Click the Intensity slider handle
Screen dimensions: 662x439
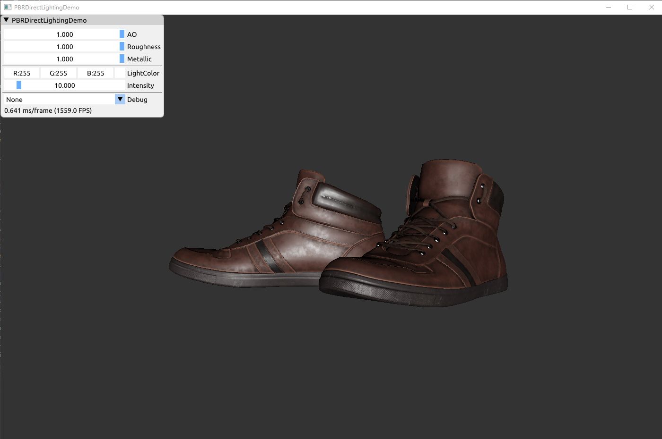(19, 85)
